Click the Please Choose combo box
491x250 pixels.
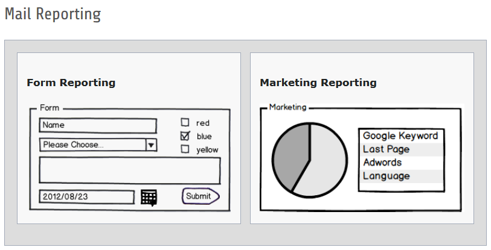tap(92, 145)
